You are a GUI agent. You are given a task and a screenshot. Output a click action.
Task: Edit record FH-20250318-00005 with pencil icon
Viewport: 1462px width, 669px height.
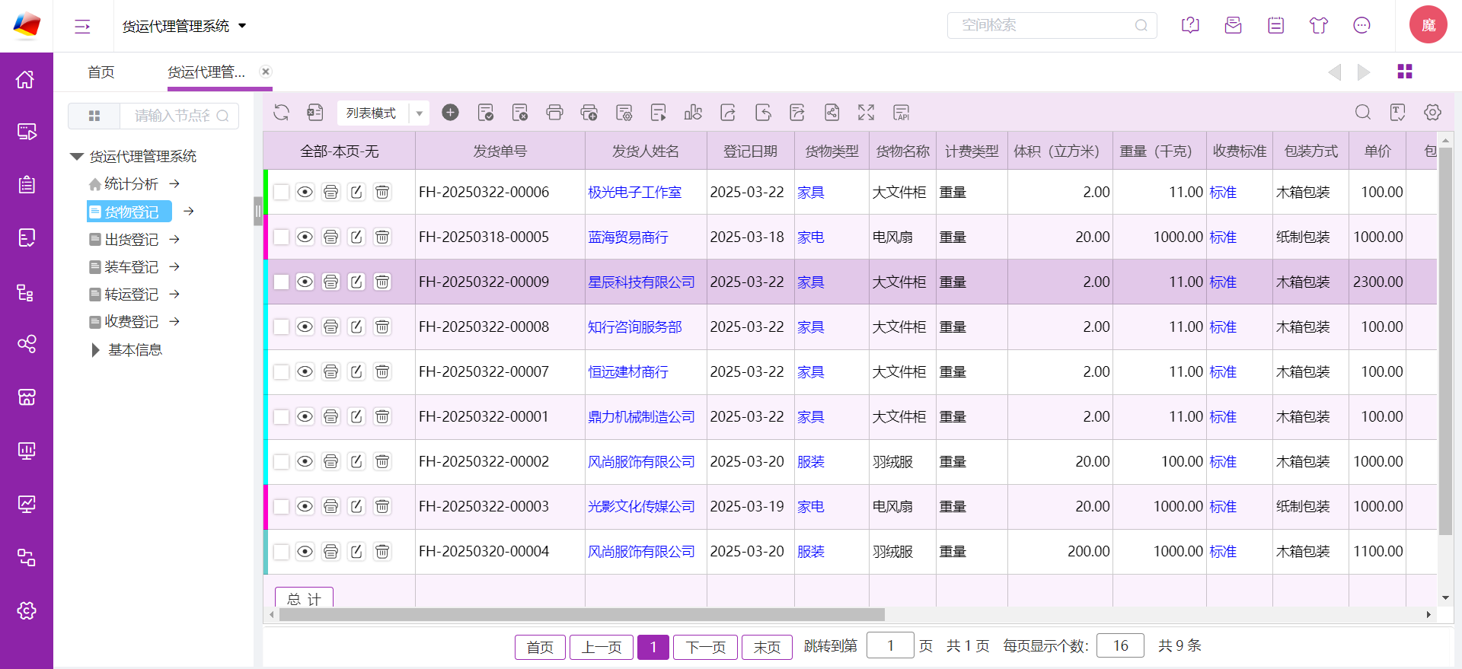(x=356, y=237)
